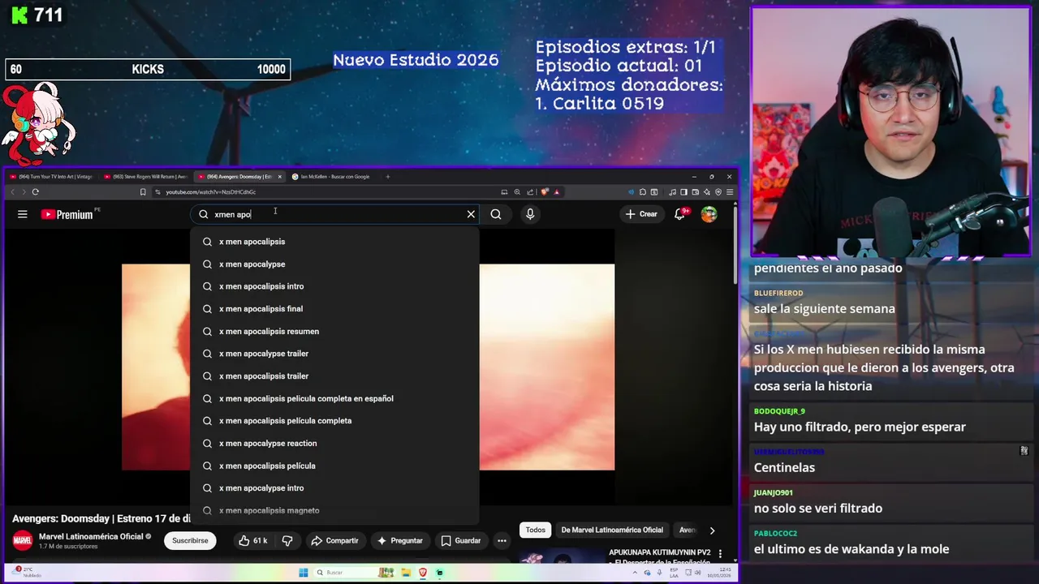Show more chips with right chevron

point(712,530)
